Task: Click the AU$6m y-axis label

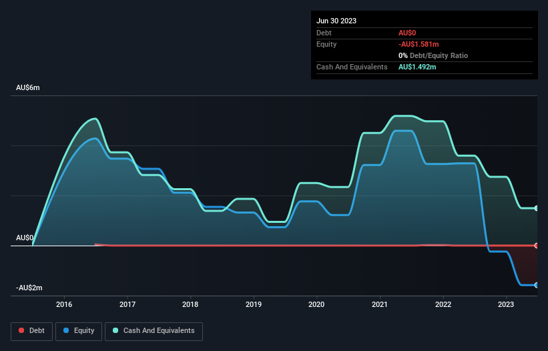Action: (28, 87)
